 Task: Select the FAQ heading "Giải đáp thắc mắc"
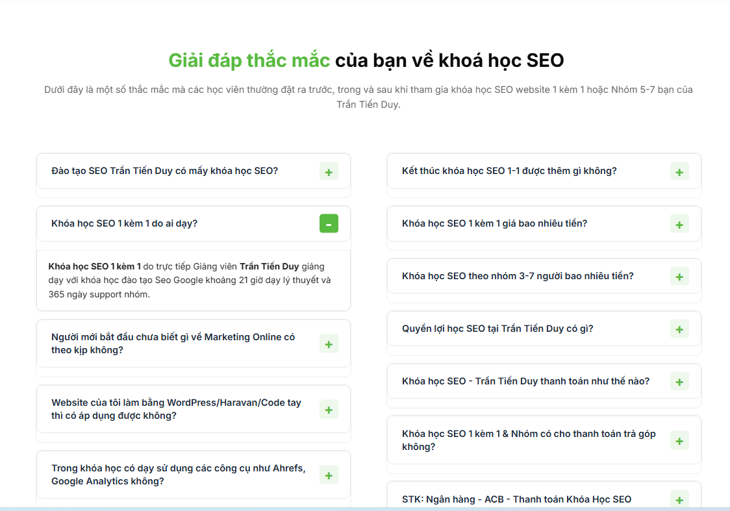[249, 60]
